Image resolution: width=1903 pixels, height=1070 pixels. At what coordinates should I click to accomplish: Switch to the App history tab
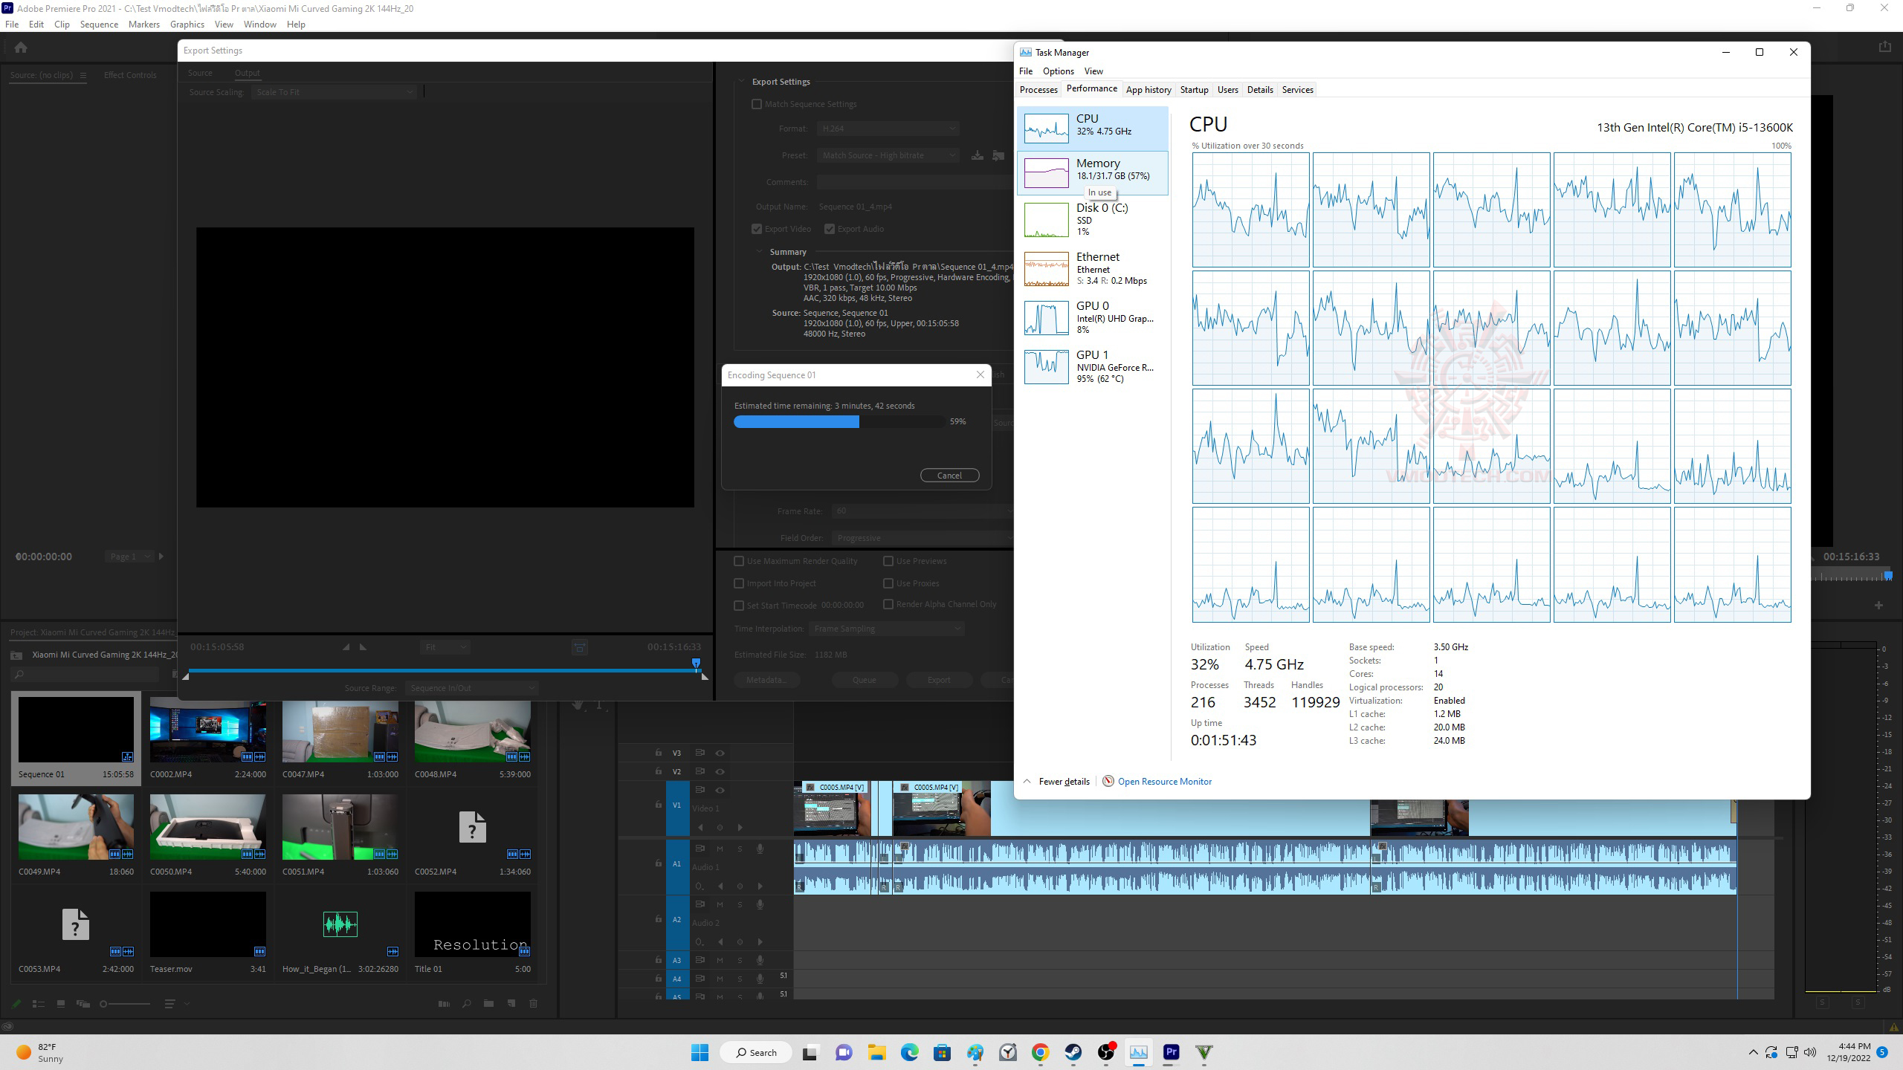point(1148,90)
